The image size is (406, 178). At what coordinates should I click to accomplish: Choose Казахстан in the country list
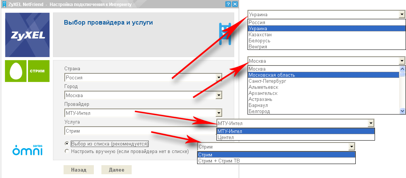tap(327, 34)
